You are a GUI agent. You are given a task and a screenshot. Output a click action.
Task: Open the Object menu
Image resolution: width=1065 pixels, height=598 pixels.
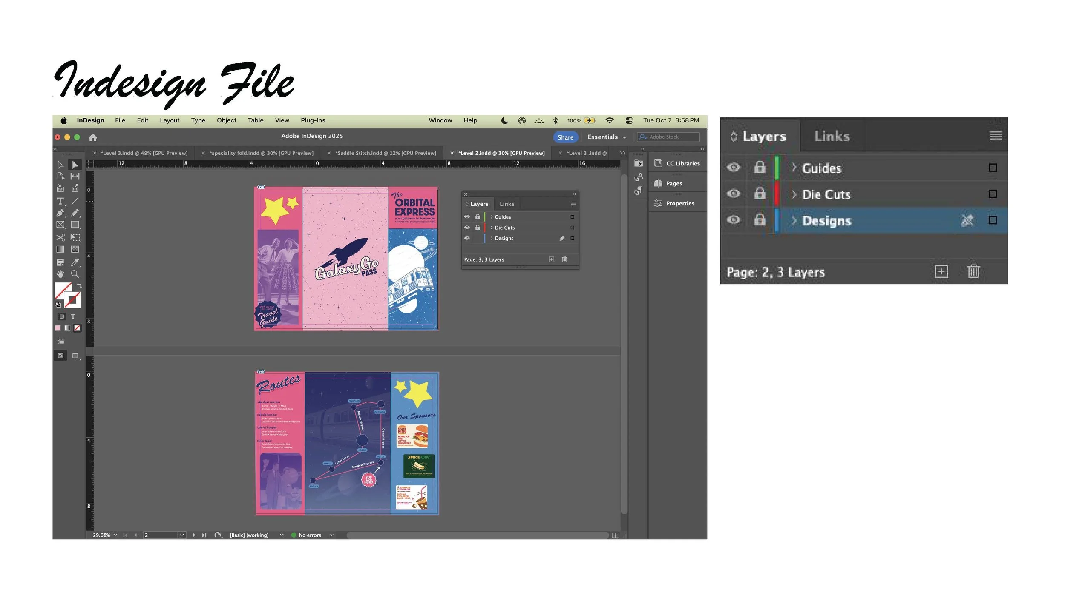[x=226, y=120]
